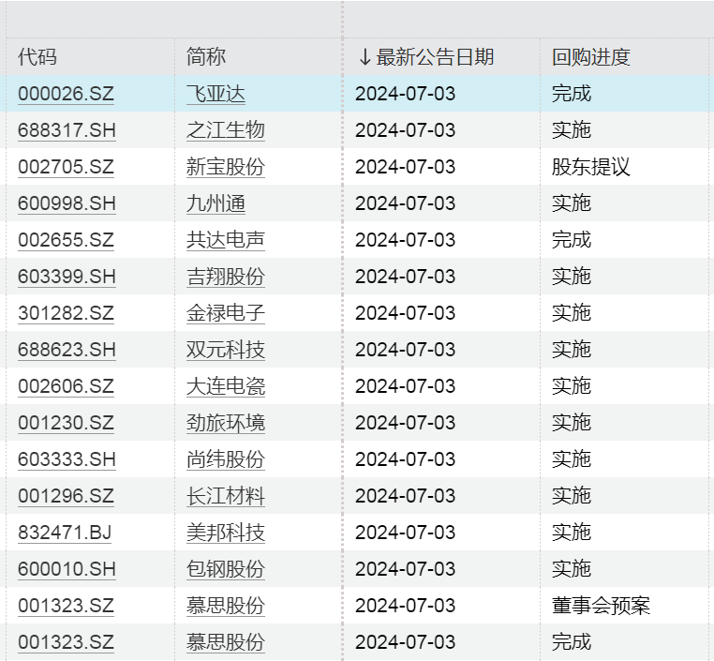Open stock code 603399.SH link

point(67,277)
